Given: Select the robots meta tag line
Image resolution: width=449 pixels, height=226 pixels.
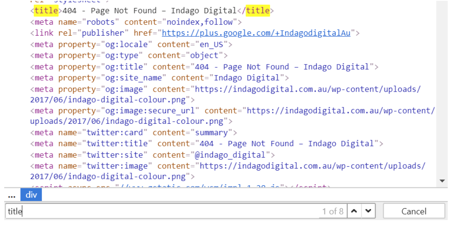Looking at the screenshot, I should [x=136, y=22].
